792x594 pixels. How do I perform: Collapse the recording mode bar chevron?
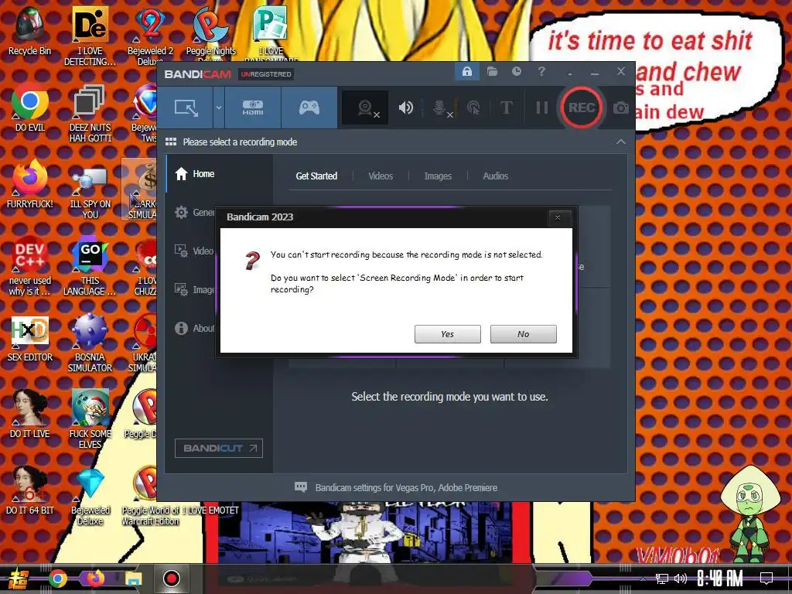coord(621,142)
